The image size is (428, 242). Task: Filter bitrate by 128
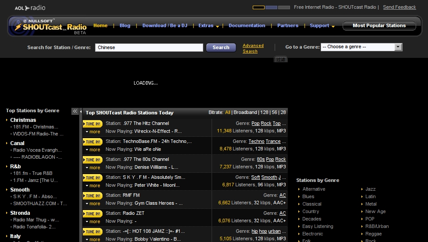point(264,112)
